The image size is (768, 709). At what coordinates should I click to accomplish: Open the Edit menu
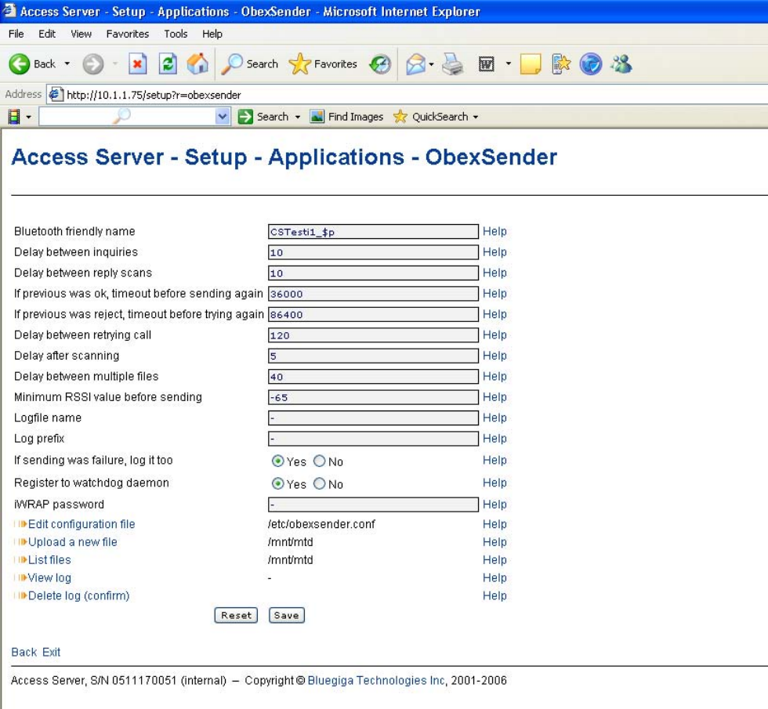click(x=47, y=34)
